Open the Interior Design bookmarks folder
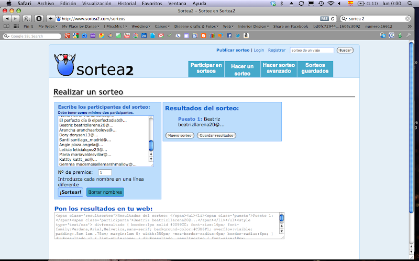Screen dimensions: 419x261 (x=253, y=27)
